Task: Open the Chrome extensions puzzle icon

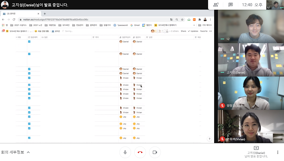Action: [200, 19]
